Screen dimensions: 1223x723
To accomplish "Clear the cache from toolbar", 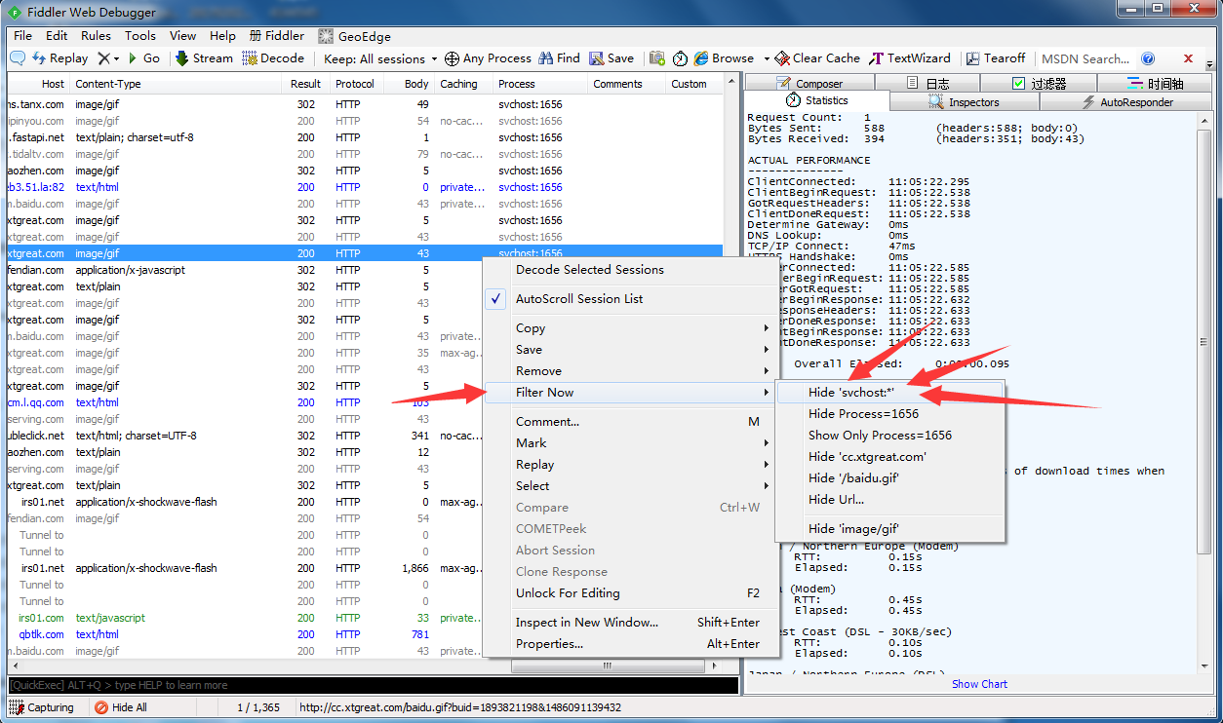I will point(817,58).
